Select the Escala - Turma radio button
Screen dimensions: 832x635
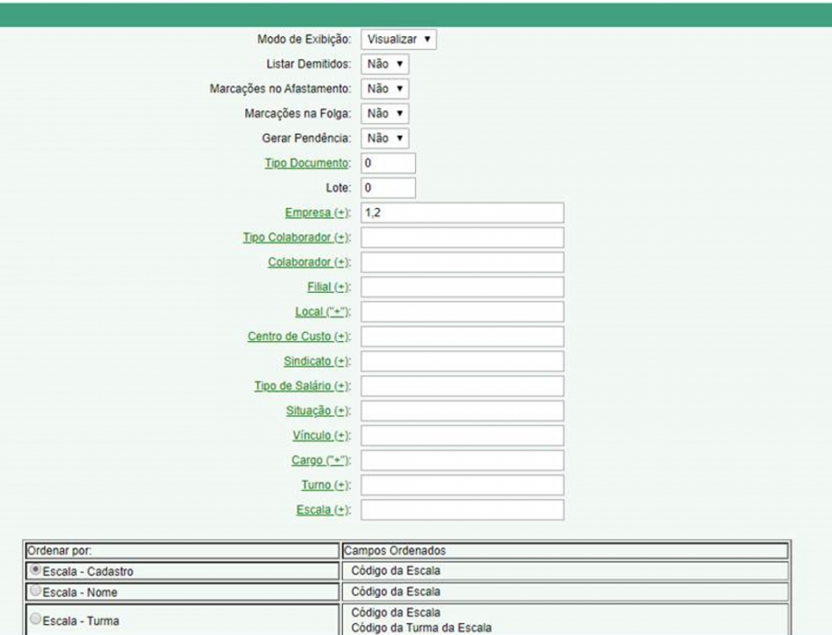click(x=36, y=621)
